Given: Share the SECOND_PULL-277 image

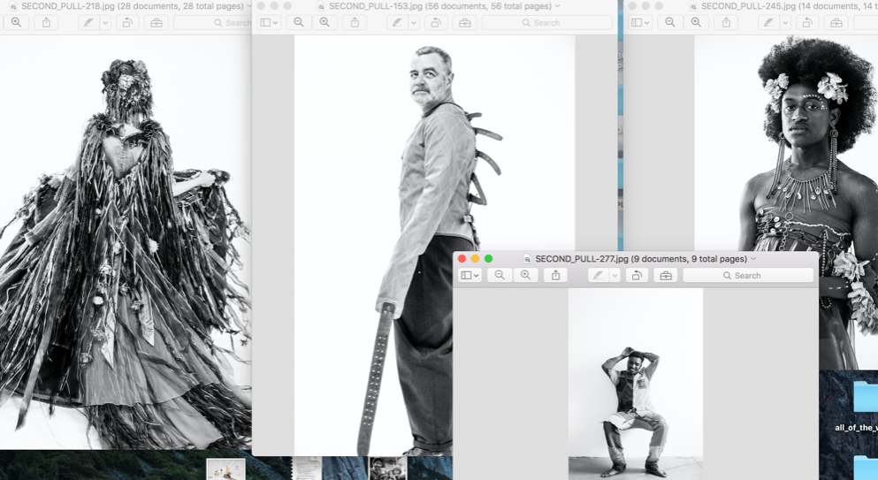Looking at the screenshot, I should pos(556,276).
